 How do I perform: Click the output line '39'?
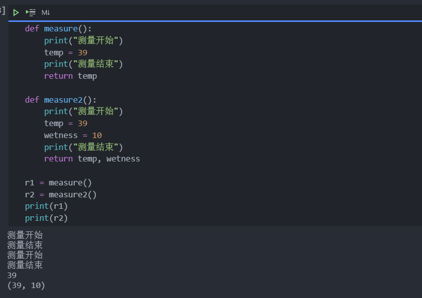pyautogui.click(x=12, y=276)
